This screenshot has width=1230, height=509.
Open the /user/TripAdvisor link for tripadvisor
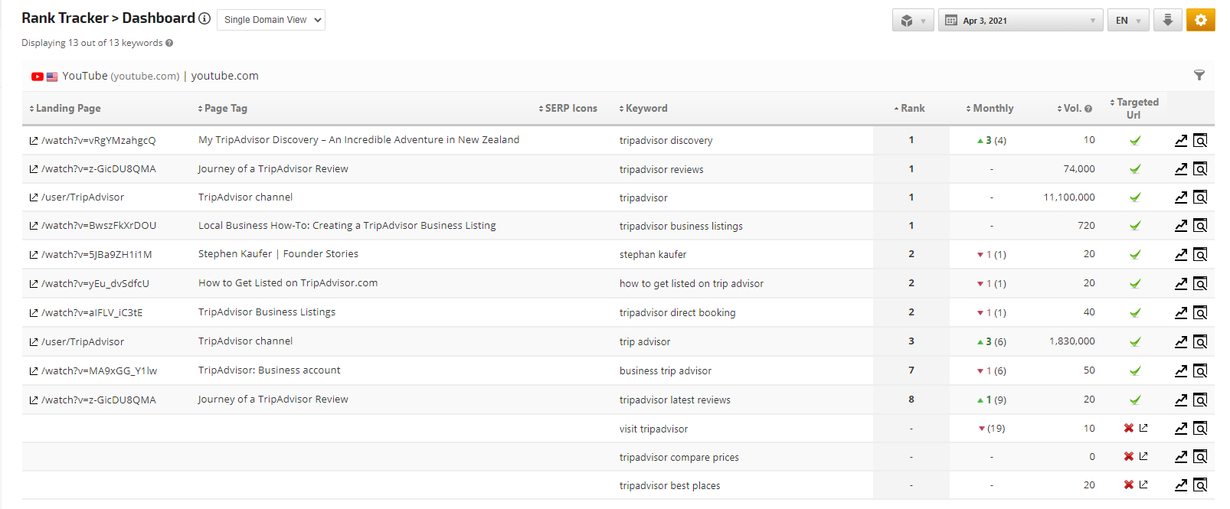click(x=83, y=197)
